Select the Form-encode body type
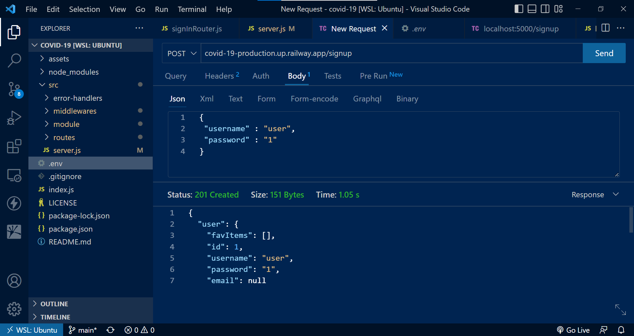 (x=314, y=99)
